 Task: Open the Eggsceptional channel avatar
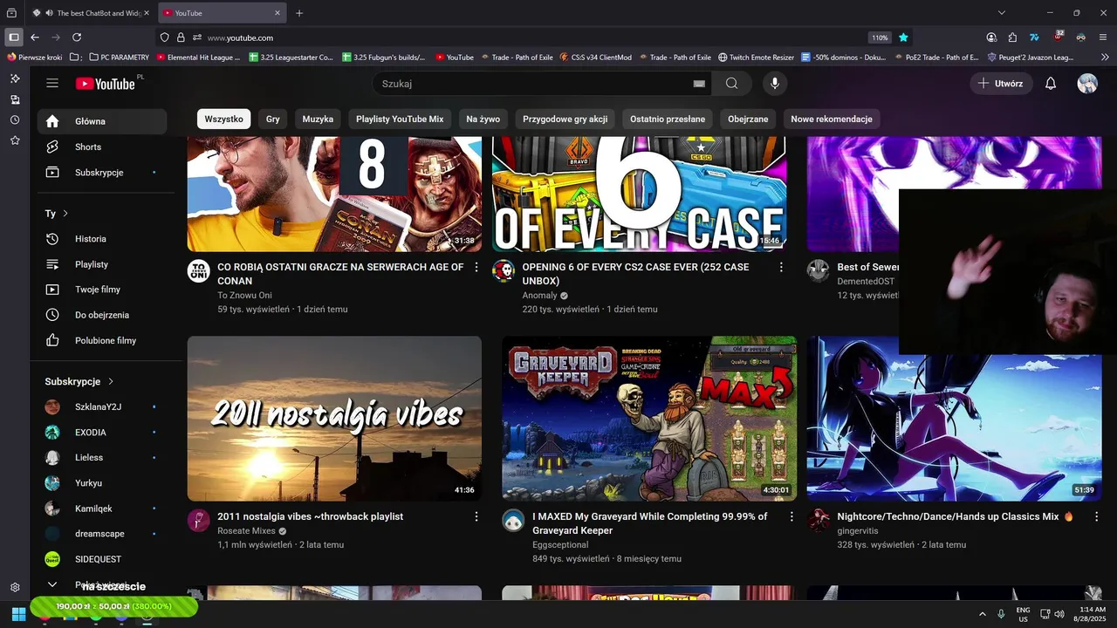click(x=513, y=521)
